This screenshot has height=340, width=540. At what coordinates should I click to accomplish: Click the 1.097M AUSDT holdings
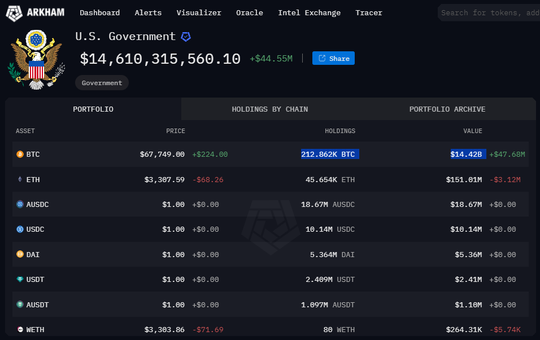pyautogui.click(x=328, y=305)
